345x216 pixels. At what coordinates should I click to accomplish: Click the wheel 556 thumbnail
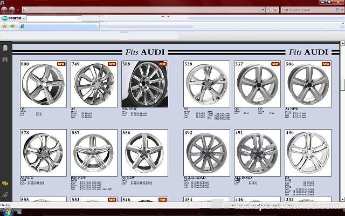click(144, 153)
